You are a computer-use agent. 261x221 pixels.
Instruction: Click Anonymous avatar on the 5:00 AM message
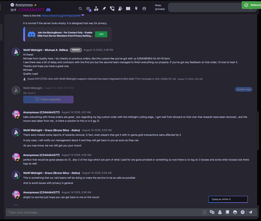(16, 157)
